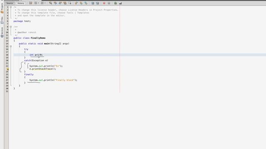
Task: Click line number 12 in the gutter
Action: pyautogui.click(x=7, y=38)
